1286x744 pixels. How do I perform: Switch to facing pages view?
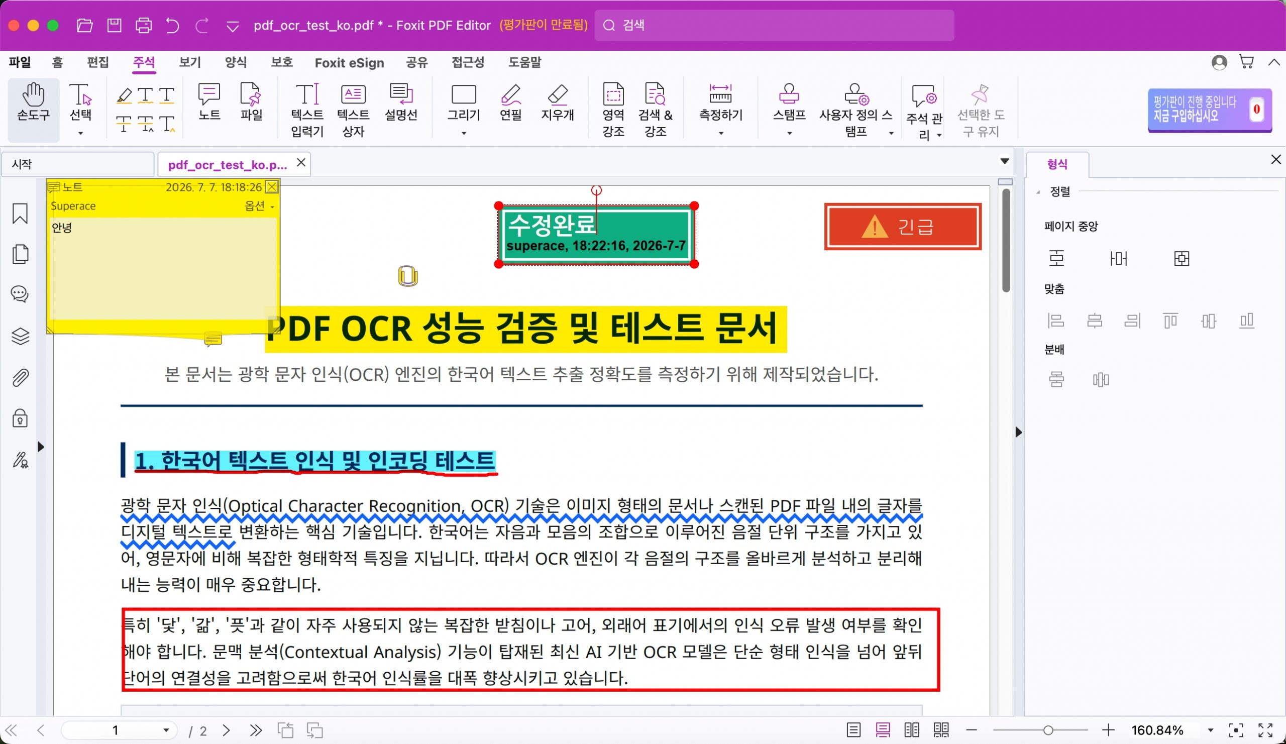(x=911, y=730)
